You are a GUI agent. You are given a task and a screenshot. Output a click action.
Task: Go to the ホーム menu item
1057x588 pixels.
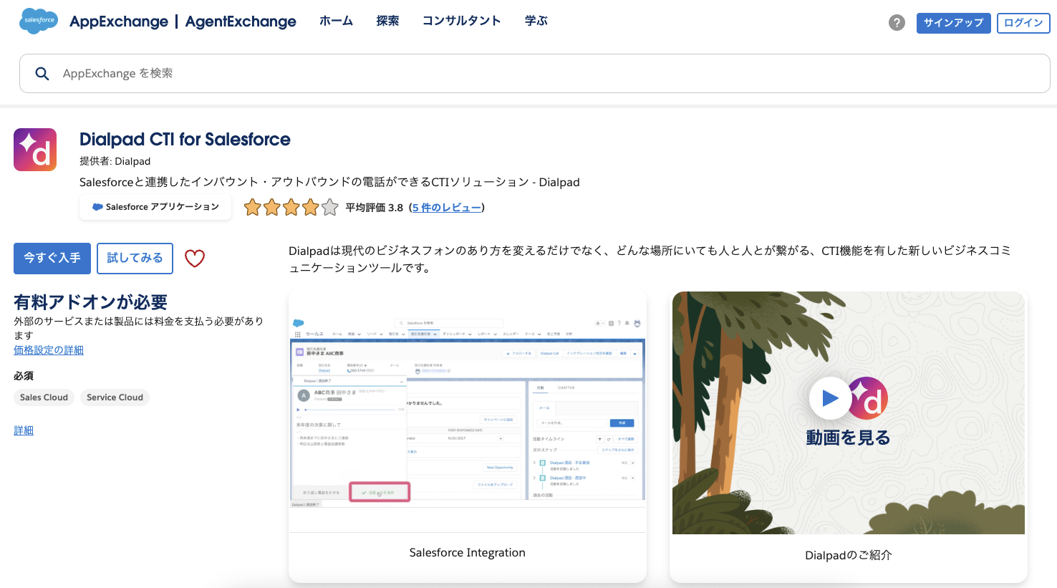coord(336,21)
